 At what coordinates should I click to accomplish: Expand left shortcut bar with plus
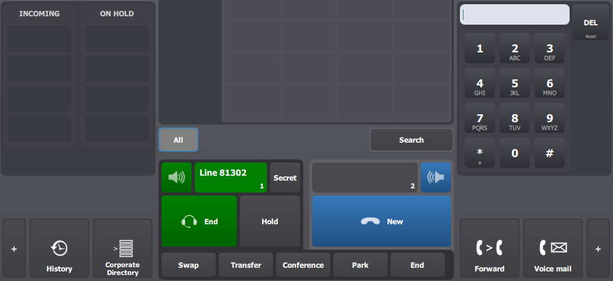click(x=14, y=249)
